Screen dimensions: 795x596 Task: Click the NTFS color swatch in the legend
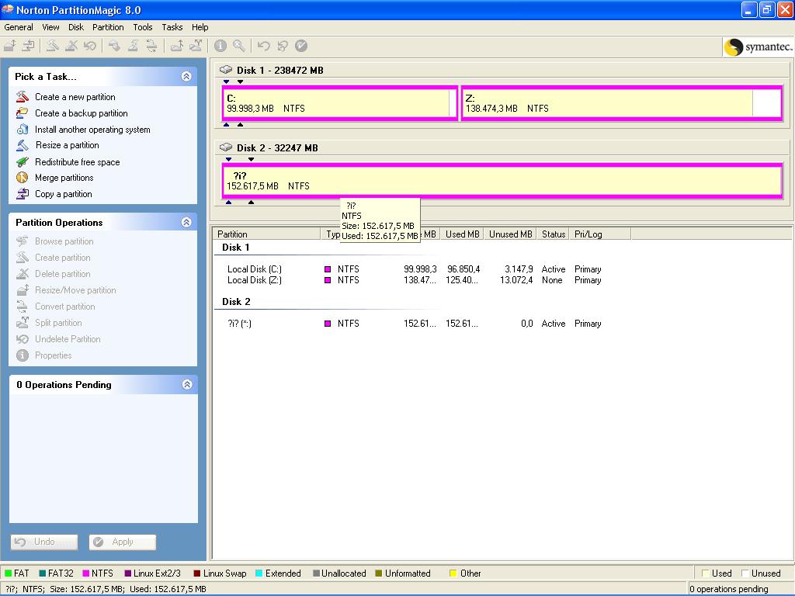[85, 573]
